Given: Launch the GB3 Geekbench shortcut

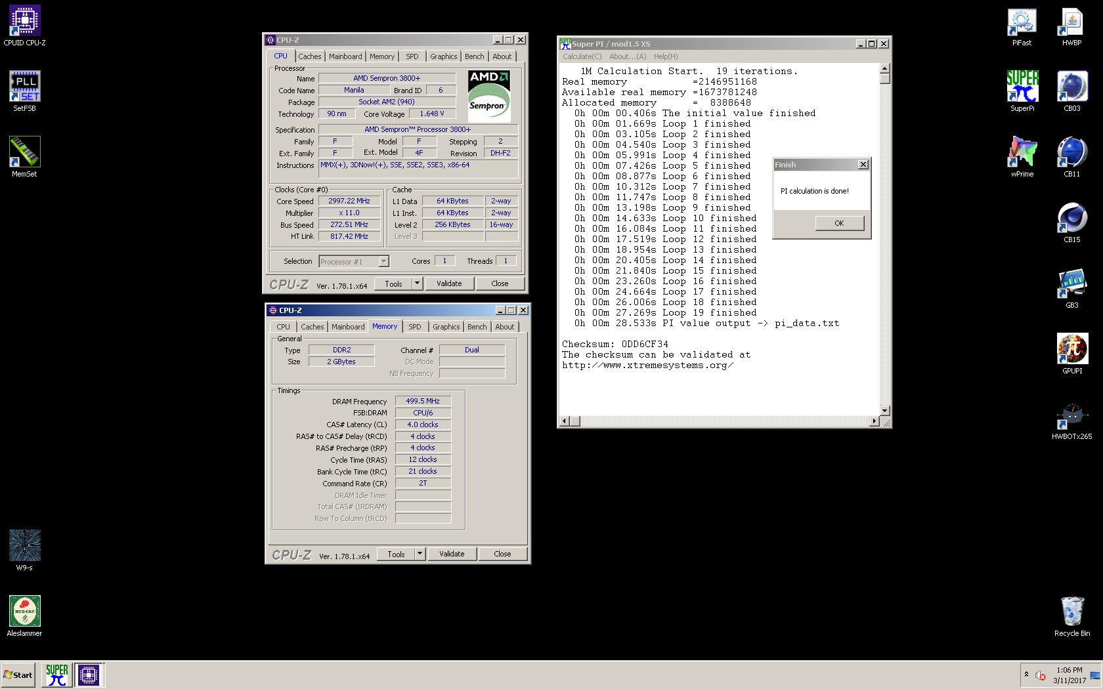Looking at the screenshot, I should (x=1071, y=288).
